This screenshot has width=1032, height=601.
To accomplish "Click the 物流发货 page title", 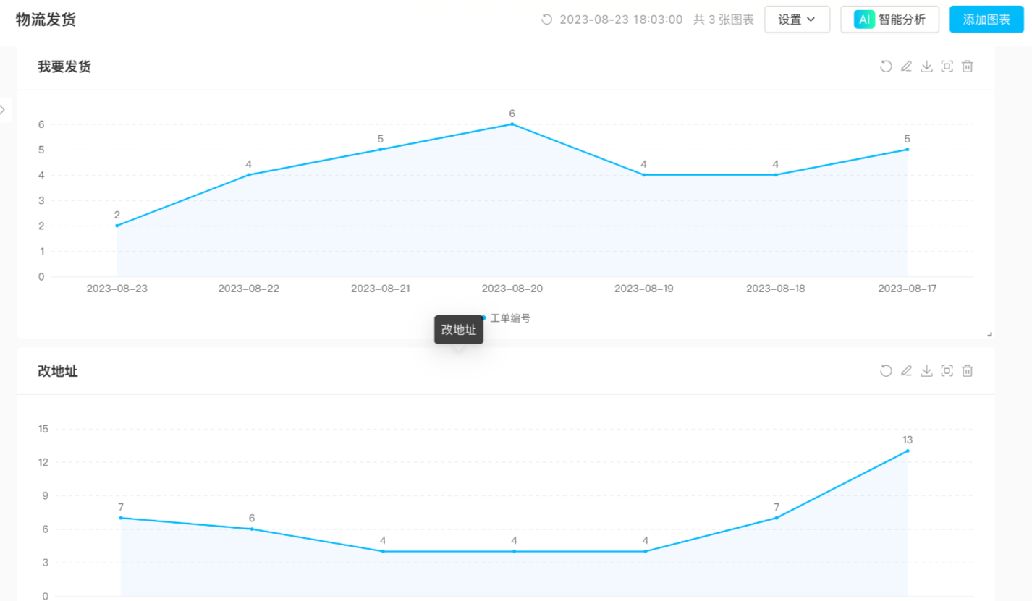I will (46, 20).
